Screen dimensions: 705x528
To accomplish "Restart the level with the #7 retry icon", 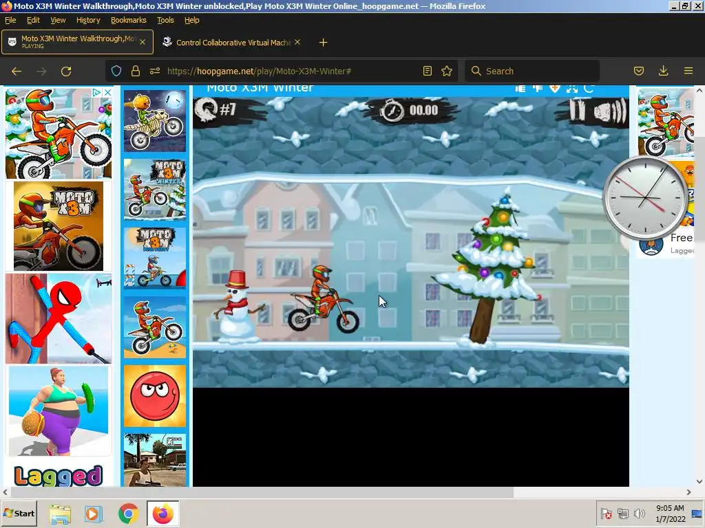I will pyautogui.click(x=207, y=110).
